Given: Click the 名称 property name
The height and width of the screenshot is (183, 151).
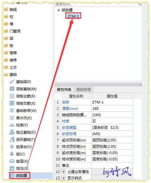Looking at the screenshot, I should pos(66,102).
